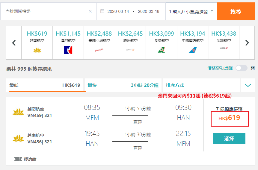Click the orange 搜尋 search button
Image resolution: width=258 pixels, height=170 pixels.
click(236, 11)
